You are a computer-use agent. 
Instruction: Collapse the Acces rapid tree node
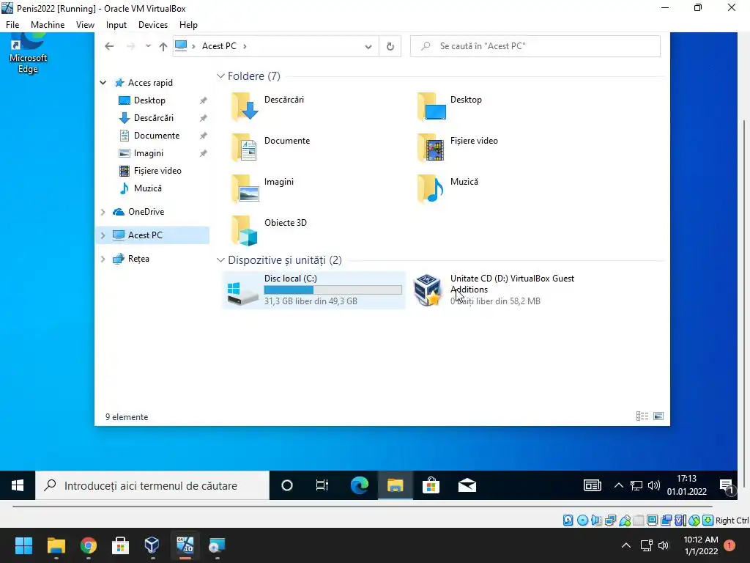tap(103, 83)
